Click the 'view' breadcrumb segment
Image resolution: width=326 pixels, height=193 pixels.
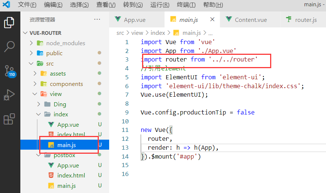(137, 33)
